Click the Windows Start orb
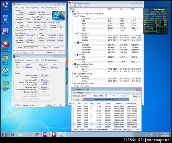 (x=4, y=135)
